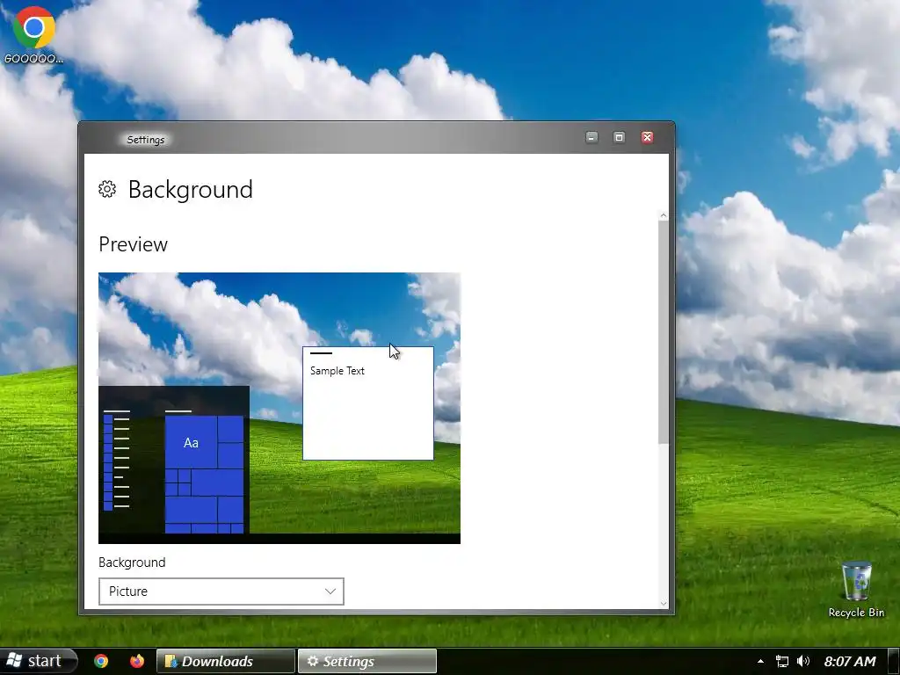Click the Aa tile in the preview
This screenshot has height=675, width=900.
(x=191, y=443)
